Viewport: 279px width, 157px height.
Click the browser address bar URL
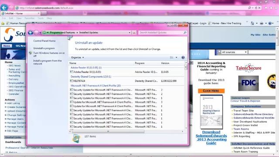point(46,8)
